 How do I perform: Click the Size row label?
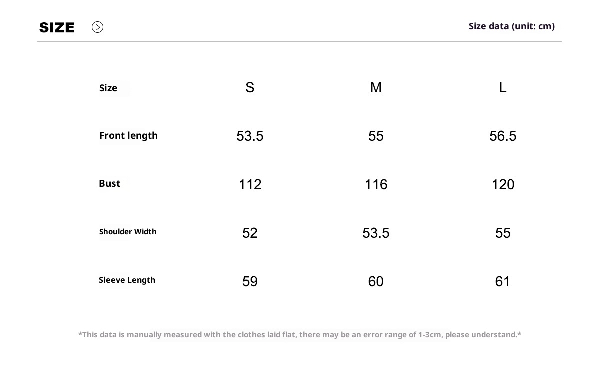point(108,88)
